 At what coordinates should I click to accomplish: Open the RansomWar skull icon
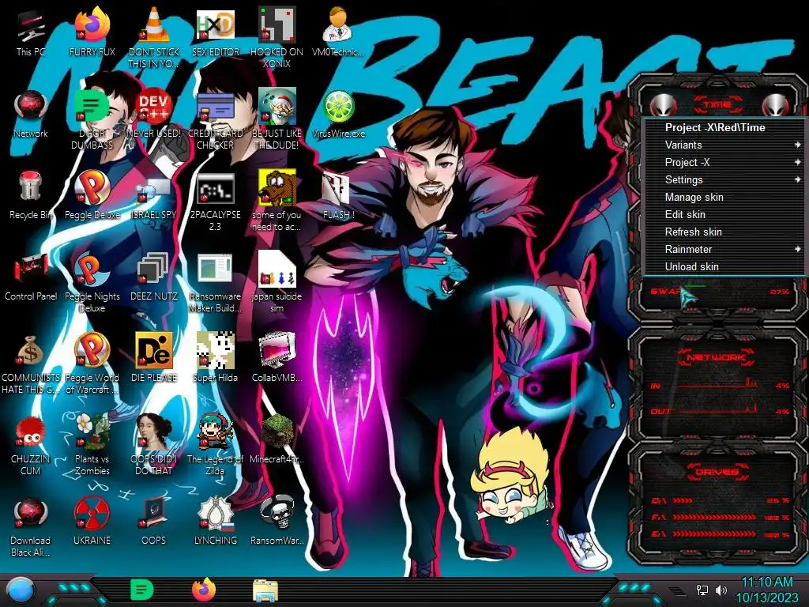pyautogui.click(x=277, y=522)
